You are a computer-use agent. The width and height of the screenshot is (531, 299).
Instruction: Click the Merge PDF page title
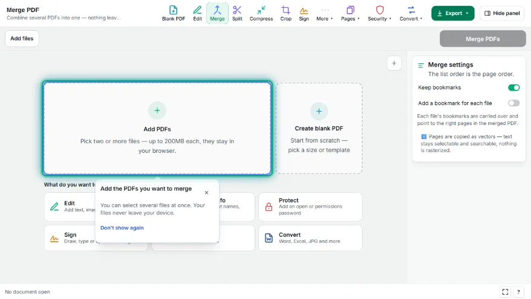(x=23, y=10)
